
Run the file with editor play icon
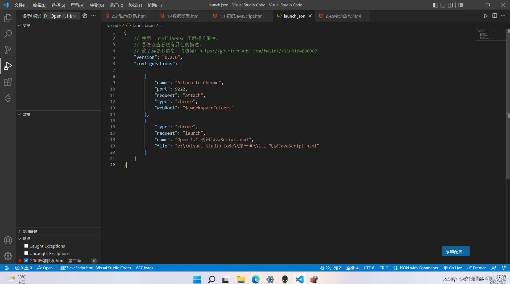(x=486, y=16)
